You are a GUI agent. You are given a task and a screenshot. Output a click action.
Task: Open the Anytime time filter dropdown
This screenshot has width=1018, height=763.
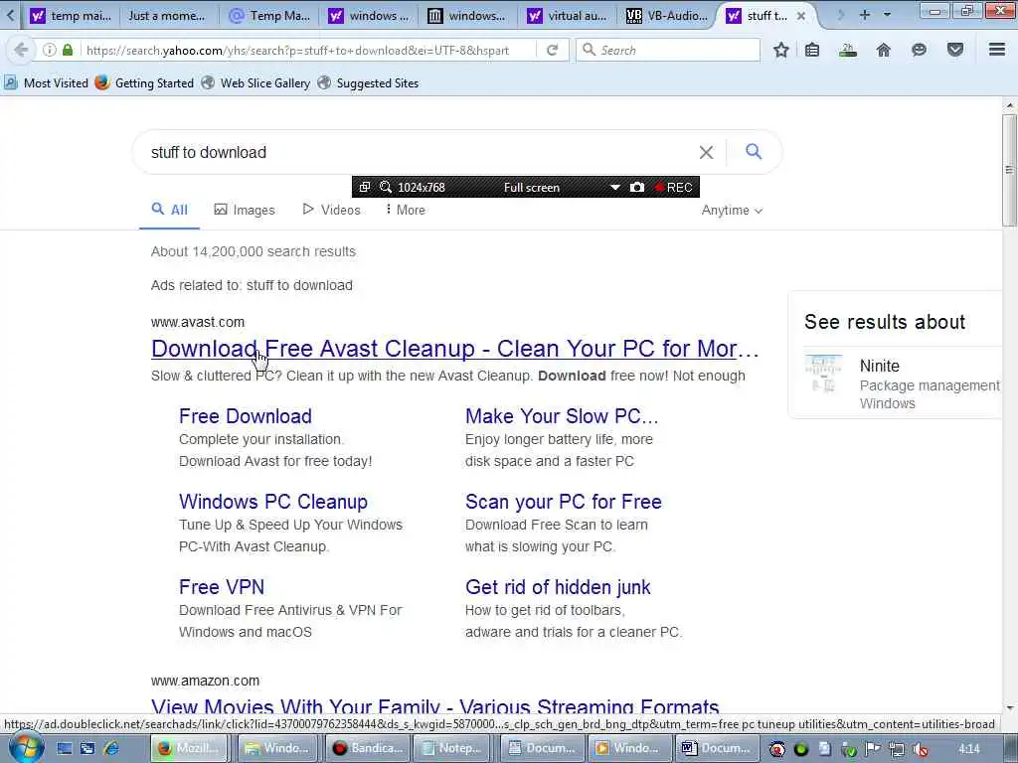pyautogui.click(x=732, y=211)
